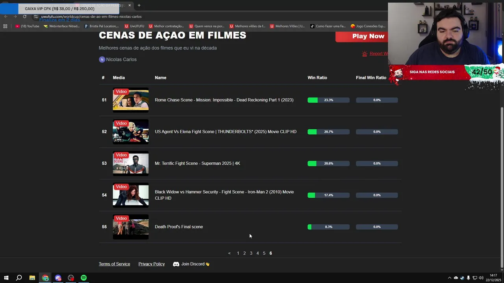Click Death Proof's Final scene title
This screenshot has width=504, height=283.
coord(179,227)
